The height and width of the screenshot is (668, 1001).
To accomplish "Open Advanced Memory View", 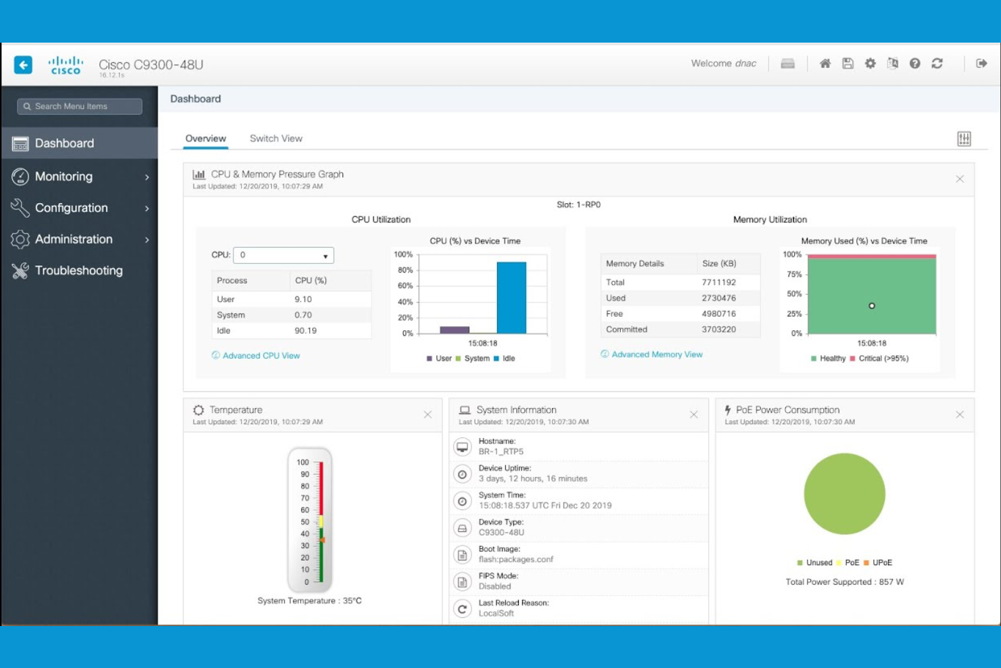I will [x=656, y=354].
